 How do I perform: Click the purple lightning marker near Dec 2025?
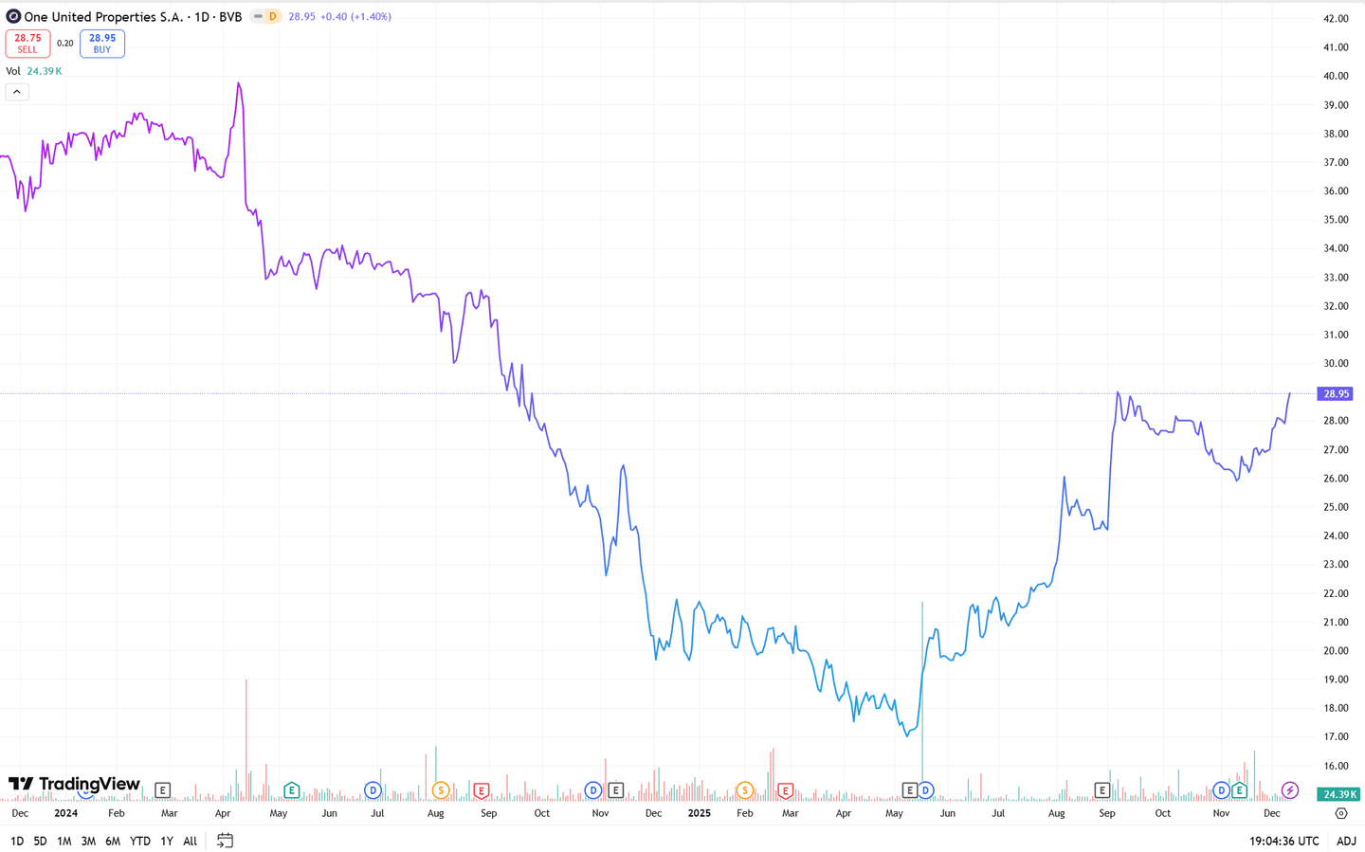click(1289, 790)
